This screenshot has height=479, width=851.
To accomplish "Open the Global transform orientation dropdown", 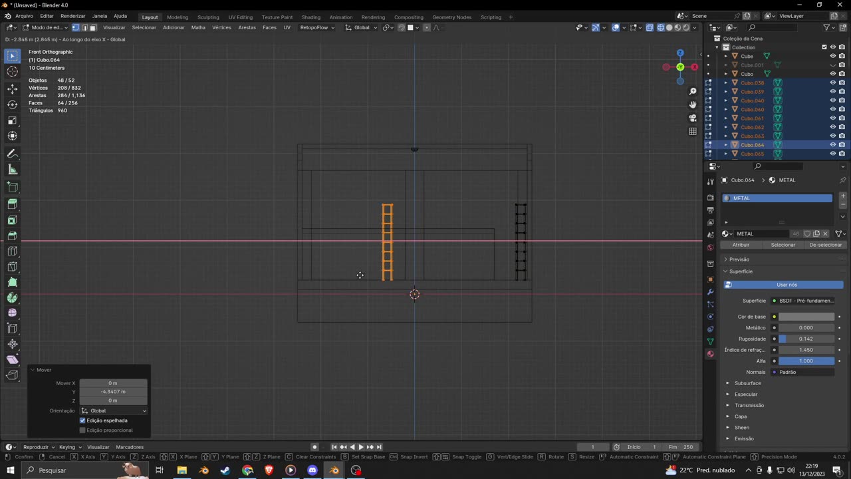I will (x=361, y=27).
